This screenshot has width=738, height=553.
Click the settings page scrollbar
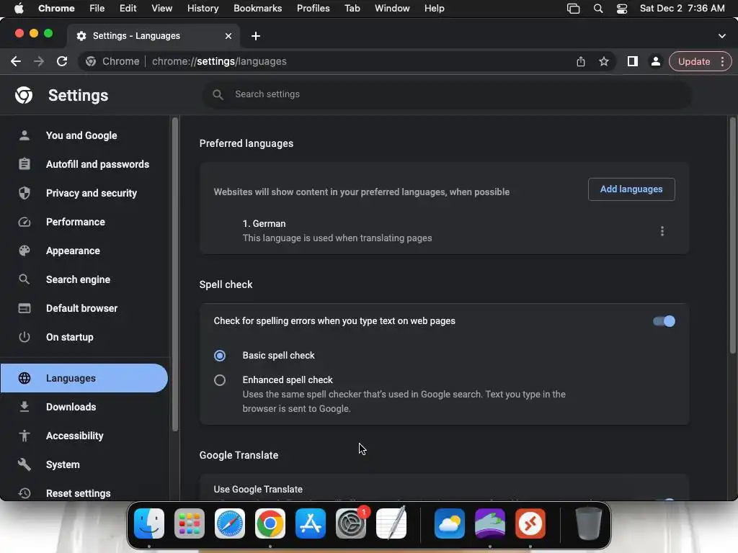732,235
